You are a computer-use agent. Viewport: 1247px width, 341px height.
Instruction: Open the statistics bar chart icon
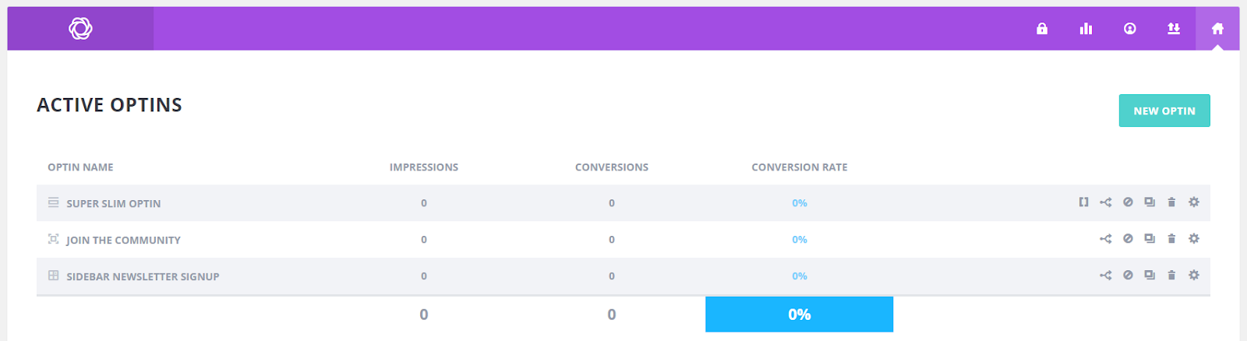1086,29
